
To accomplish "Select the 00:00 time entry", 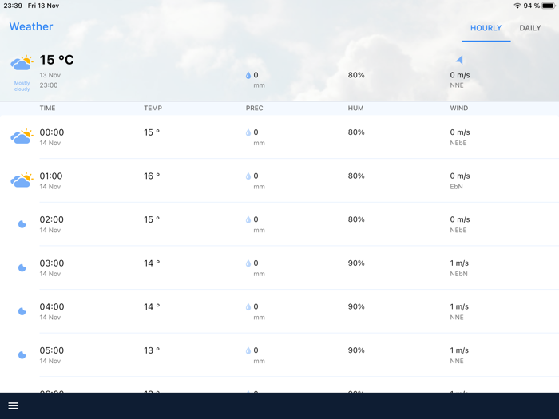I will point(52,132).
